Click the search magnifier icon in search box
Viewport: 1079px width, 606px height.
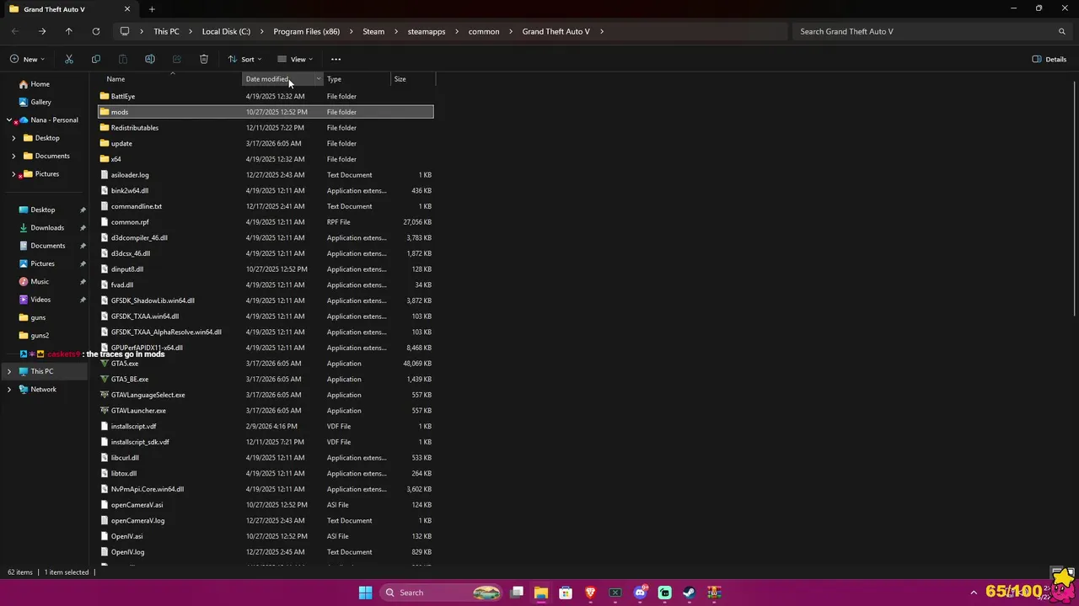click(x=1062, y=31)
